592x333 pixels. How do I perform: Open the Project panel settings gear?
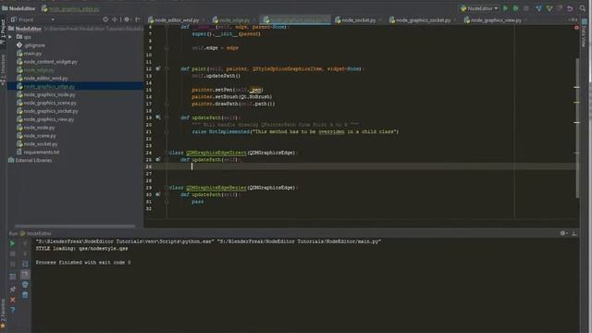127,19
